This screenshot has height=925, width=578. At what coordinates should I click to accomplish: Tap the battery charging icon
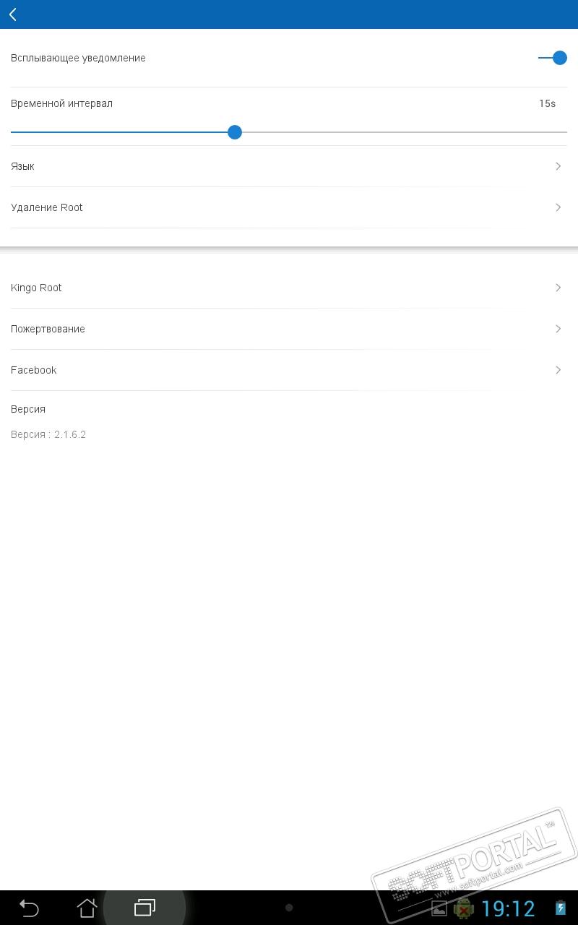tap(561, 908)
